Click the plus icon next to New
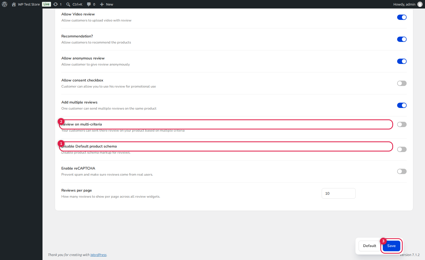This screenshot has height=260, width=425. 102,4
